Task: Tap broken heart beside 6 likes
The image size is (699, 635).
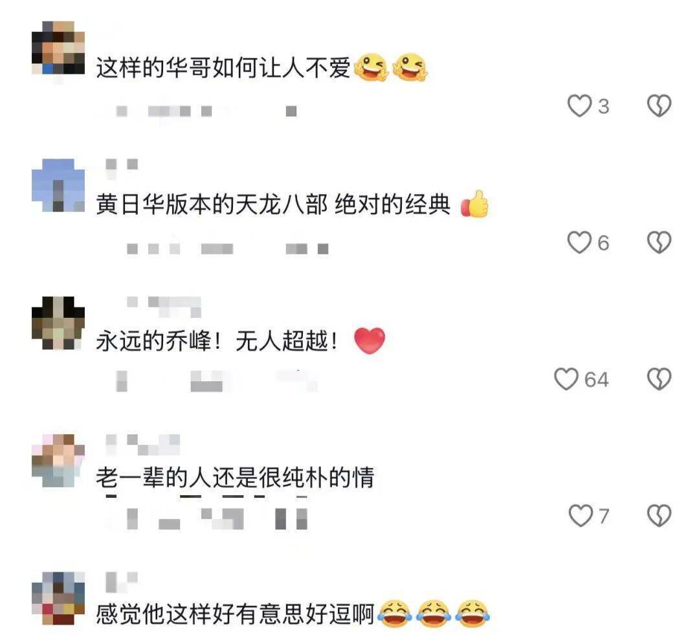Action: click(x=659, y=243)
